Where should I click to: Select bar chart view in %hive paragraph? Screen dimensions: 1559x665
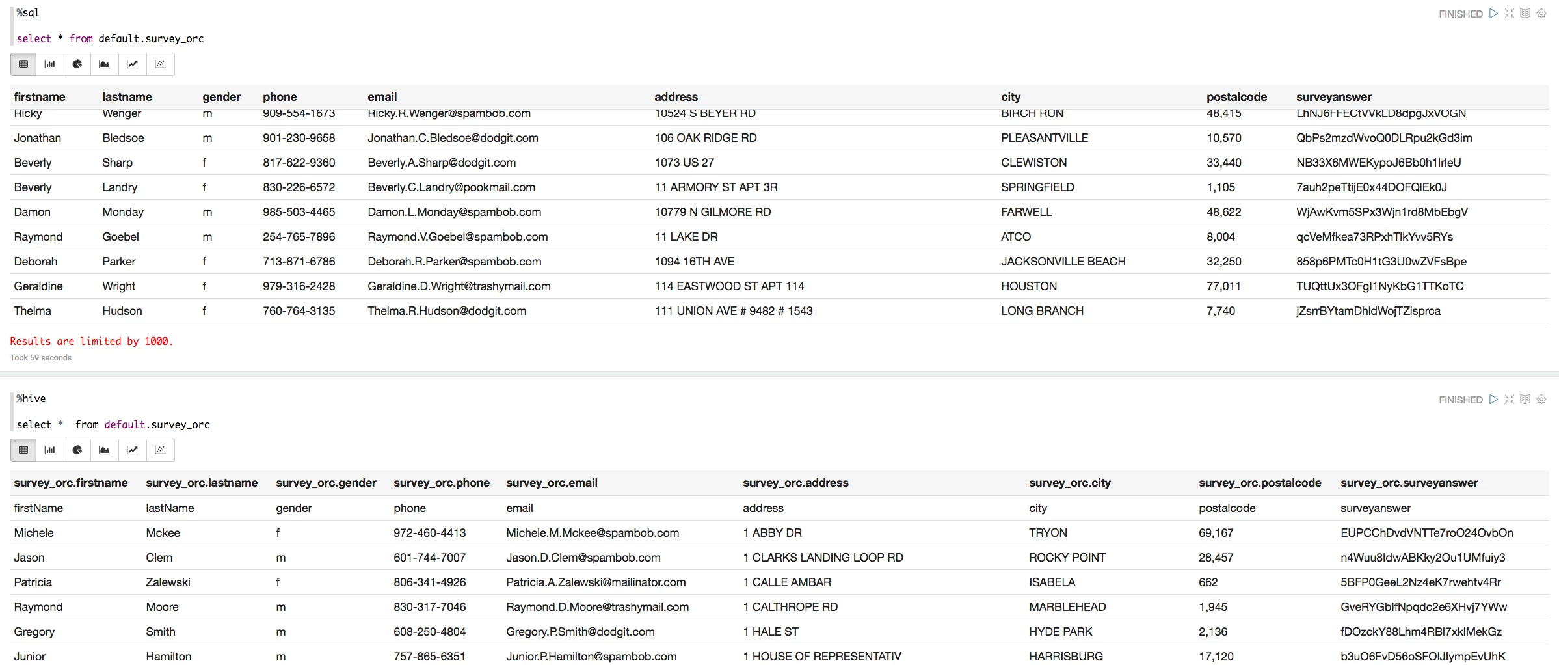click(50, 450)
